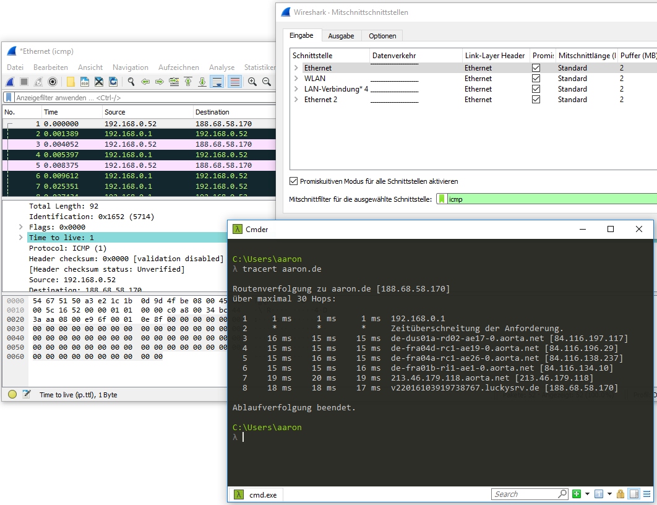The image size is (657, 505).
Task: Save the capture file icon
Action: point(85,82)
